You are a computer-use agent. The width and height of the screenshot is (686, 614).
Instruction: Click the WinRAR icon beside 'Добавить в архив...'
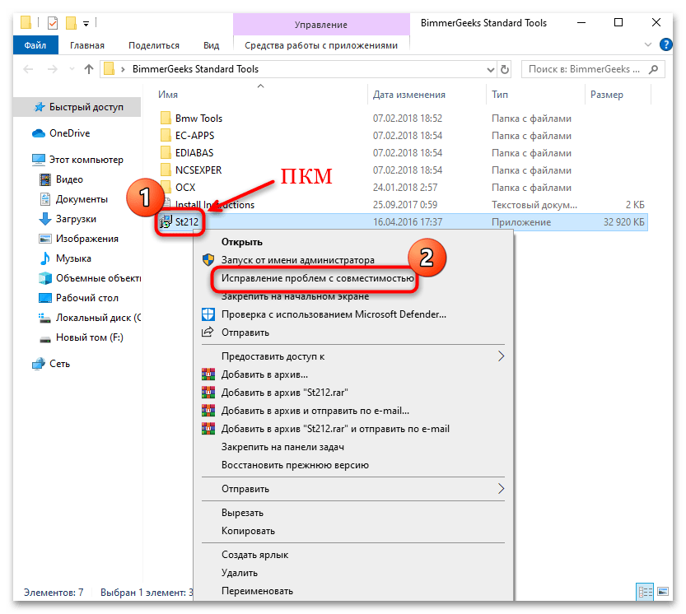tap(208, 374)
